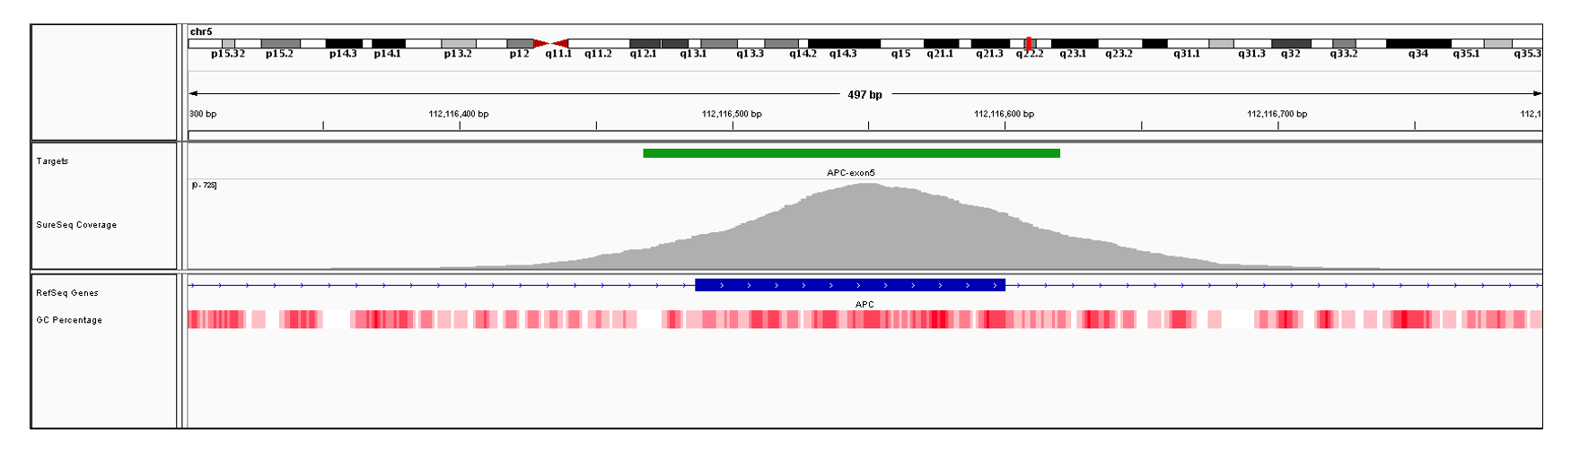Click the Targets track label
1571x459 pixels.
[52, 161]
